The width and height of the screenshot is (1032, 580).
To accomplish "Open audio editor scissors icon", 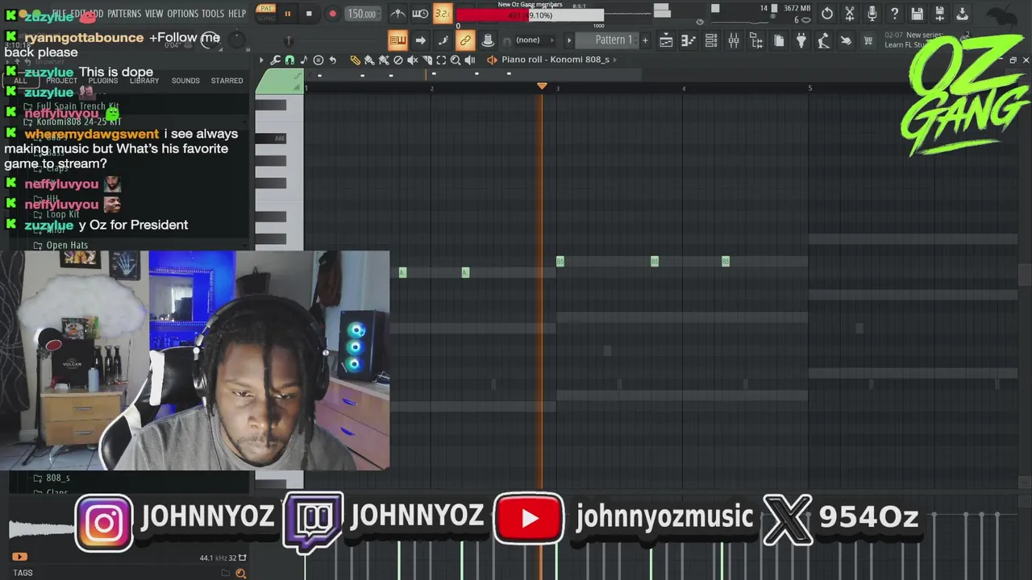I will [850, 14].
